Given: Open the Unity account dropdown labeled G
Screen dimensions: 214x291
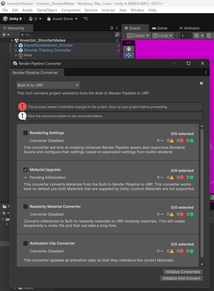Looking at the screenshot, I should [35, 19].
